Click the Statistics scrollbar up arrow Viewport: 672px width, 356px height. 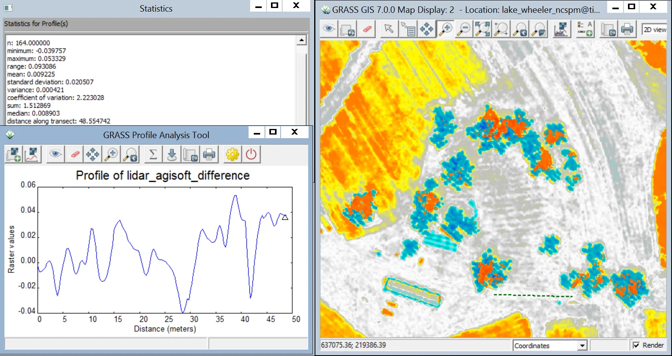coord(301,40)
